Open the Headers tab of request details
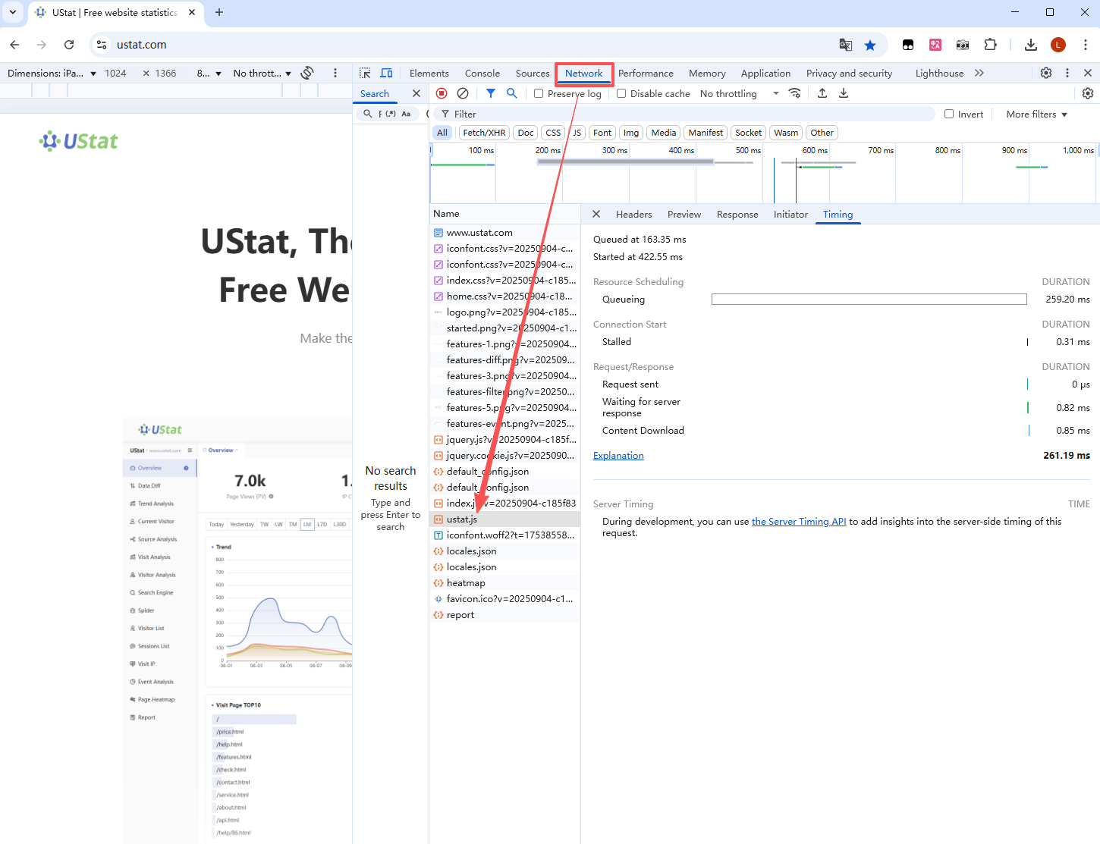 [x=633, y=215]
